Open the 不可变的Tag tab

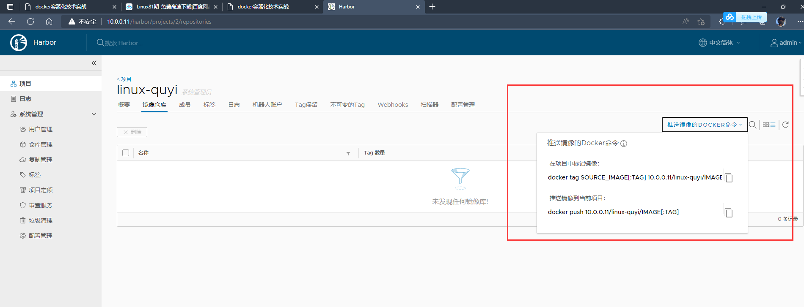click(347, 105)
